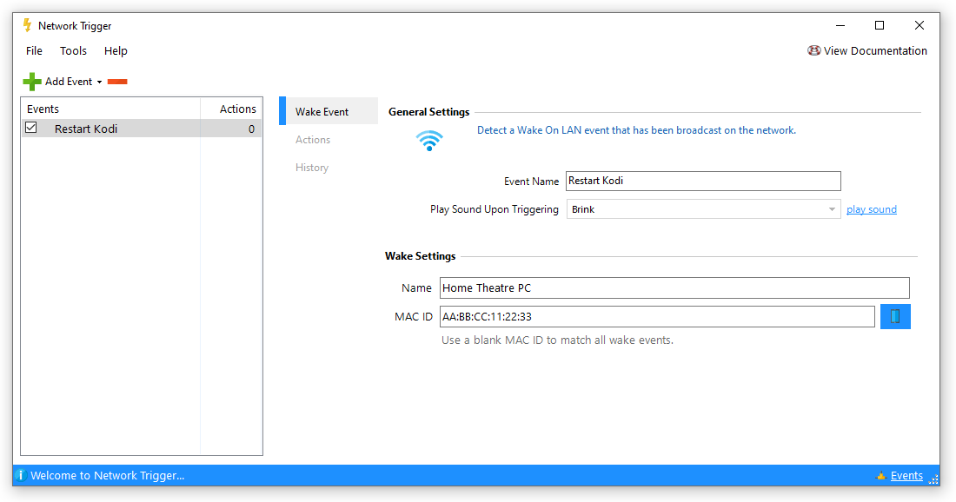The width and height of the screenshot is (956, 502).
Task: Switch to the Actions tab
Action: click(313, 140)
